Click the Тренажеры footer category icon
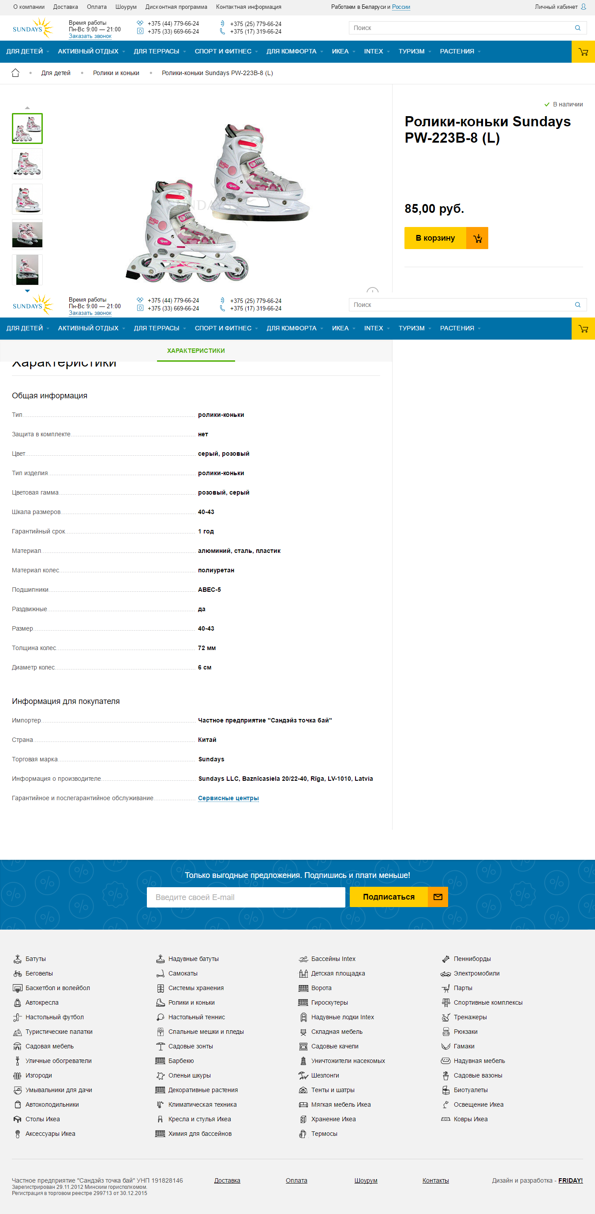The image size is (595, 1214). (446, 1017)
